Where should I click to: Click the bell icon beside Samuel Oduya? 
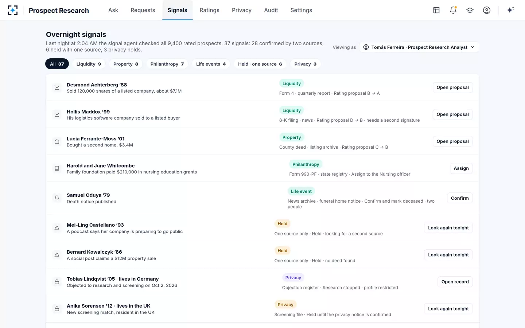click(x=57, y=198)
